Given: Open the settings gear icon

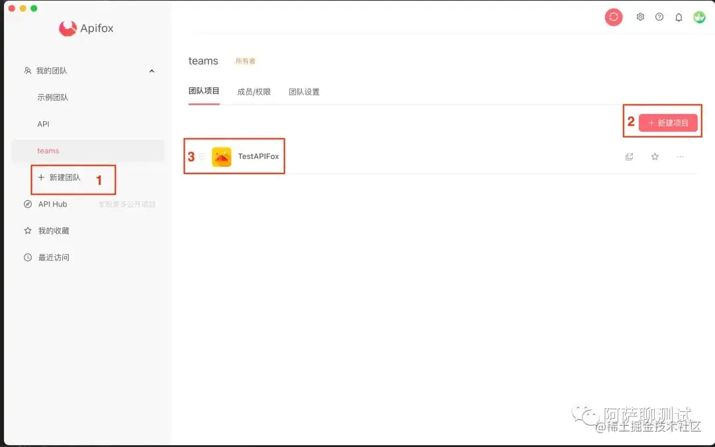Looking at the screenshot, I should point(640,17).
